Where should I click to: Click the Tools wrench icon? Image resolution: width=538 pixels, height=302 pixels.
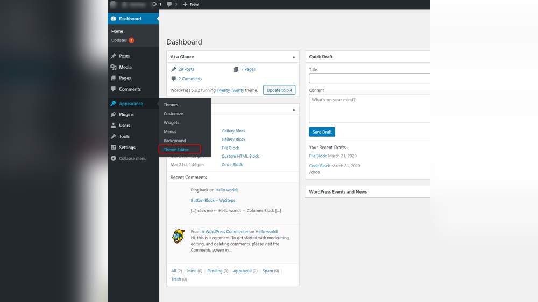coord(114,136)
